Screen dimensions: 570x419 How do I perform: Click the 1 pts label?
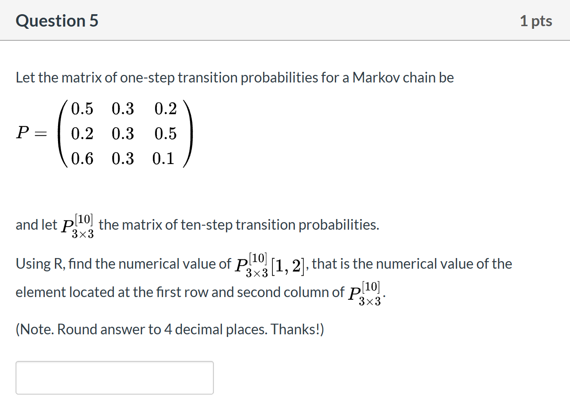click(x=536, y=20)
